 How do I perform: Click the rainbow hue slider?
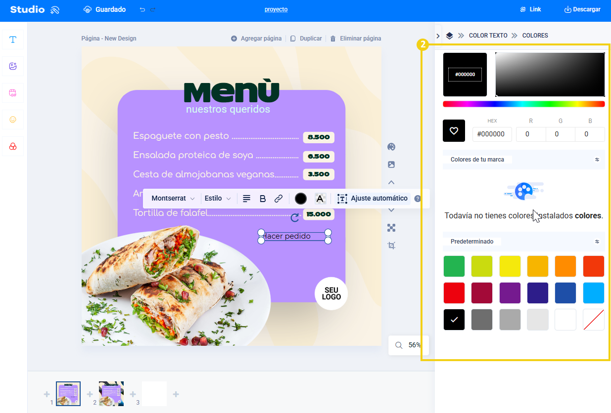coord(524,104)
